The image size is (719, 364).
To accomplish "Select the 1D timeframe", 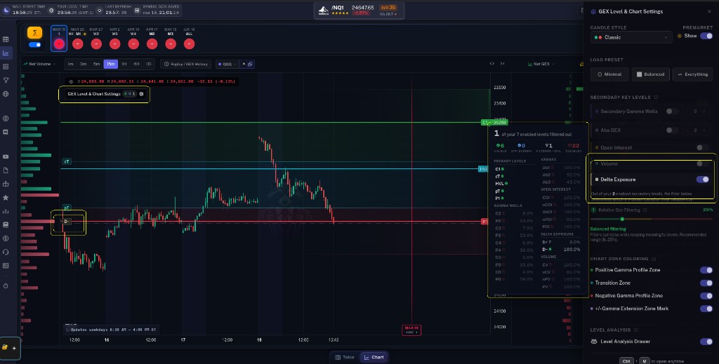I will pos(148,64).
